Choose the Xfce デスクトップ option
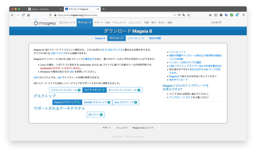 pyautogui.click(x=125, y=102)
